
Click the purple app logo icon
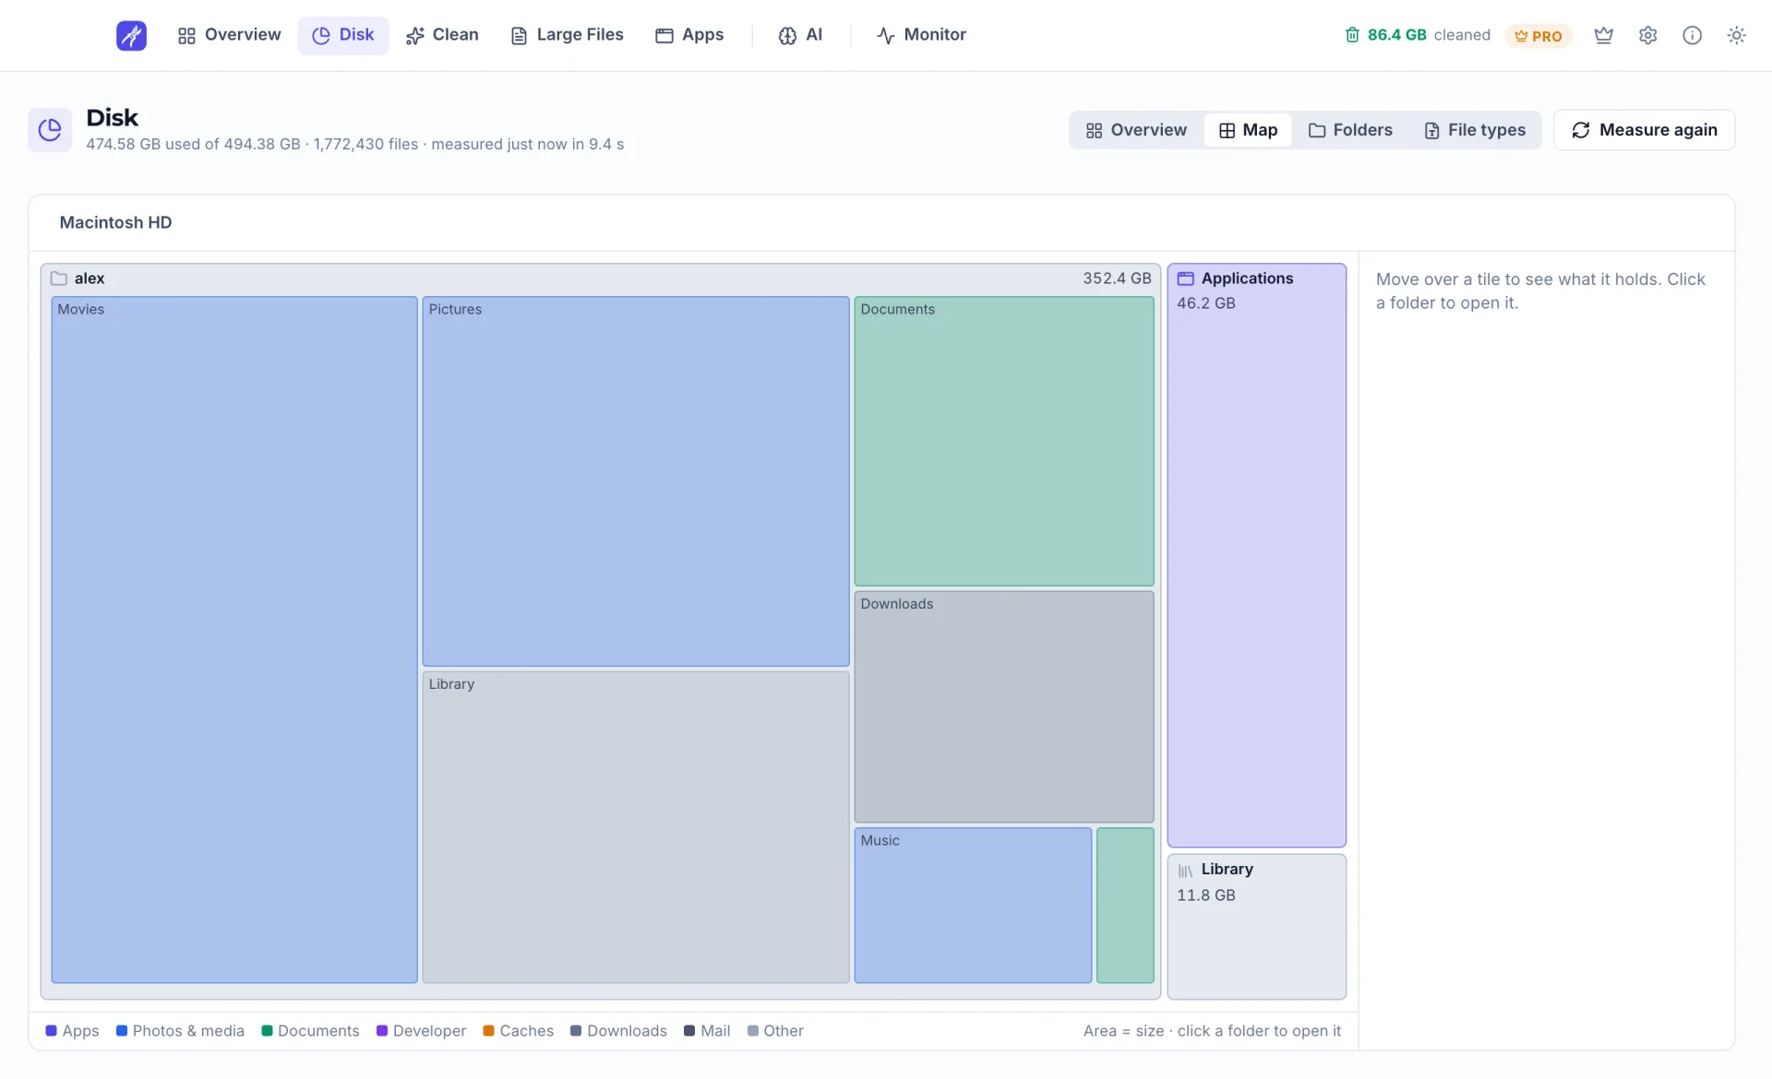(x=131, y=35)
